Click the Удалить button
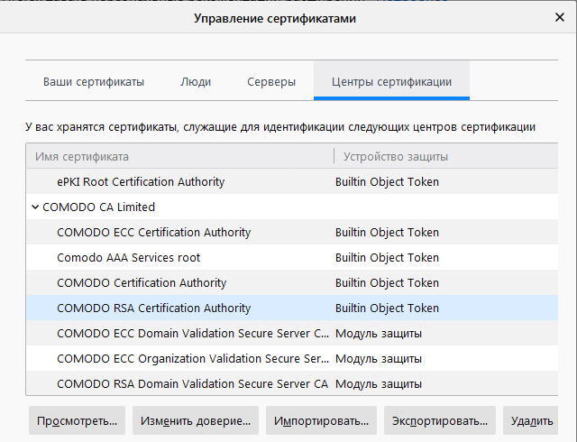 [531, 420]
